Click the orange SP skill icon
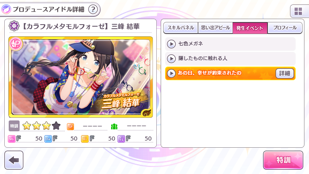309x174 pixels. [70, 126]
